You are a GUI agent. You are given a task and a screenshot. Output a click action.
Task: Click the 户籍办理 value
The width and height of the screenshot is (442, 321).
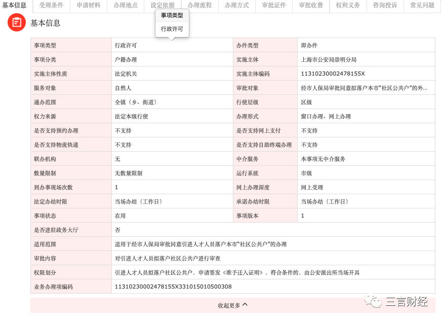click(x=126, y=59)
